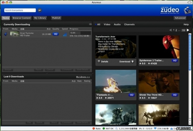The width and height of the screenshot is (193, 131).
Task: Switch to My Library tab
Action: (40, 18)
